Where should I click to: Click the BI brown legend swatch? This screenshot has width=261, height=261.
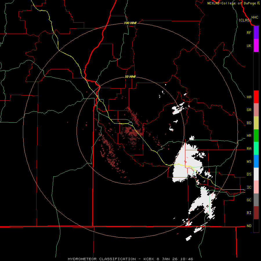tap(256, 213)
